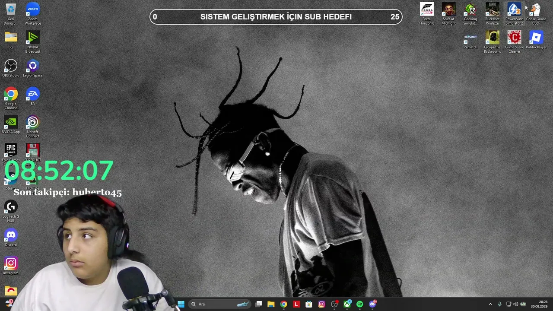The image size is (553, 311).
Task: Switch to Spotify in the taskbar
Action: point(360,304)
